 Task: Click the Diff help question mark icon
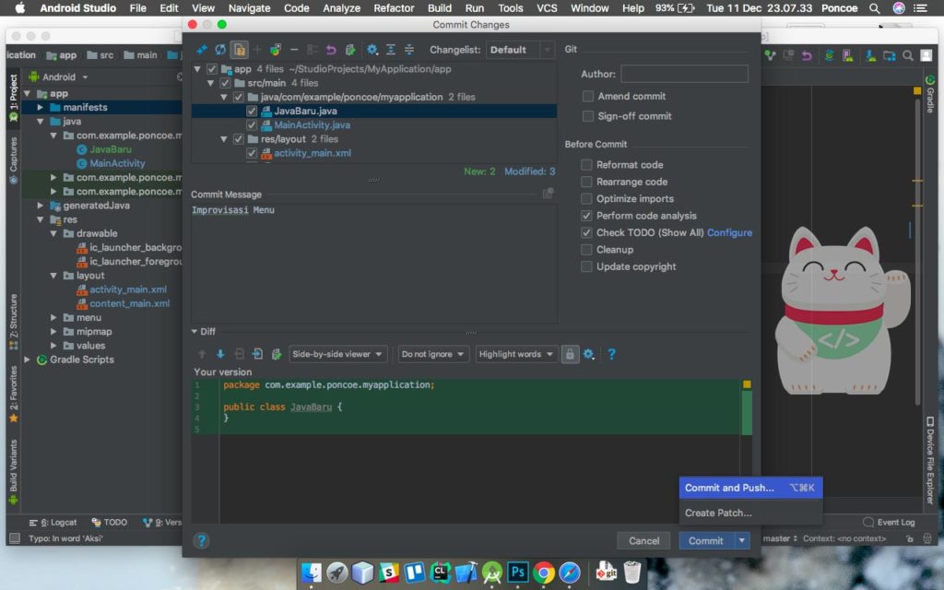click(611, 354)
